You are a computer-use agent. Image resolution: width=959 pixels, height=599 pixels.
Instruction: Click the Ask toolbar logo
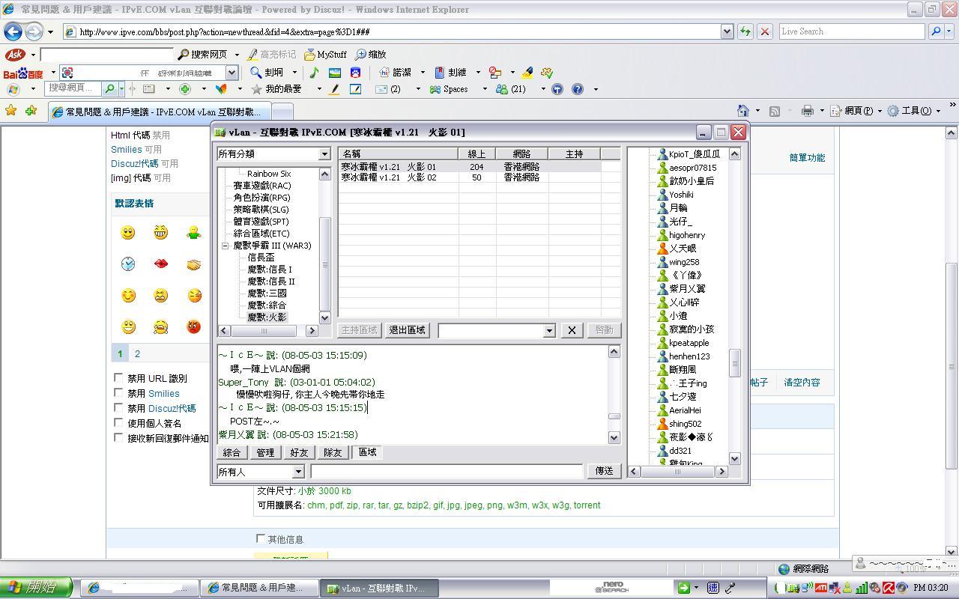15,55
